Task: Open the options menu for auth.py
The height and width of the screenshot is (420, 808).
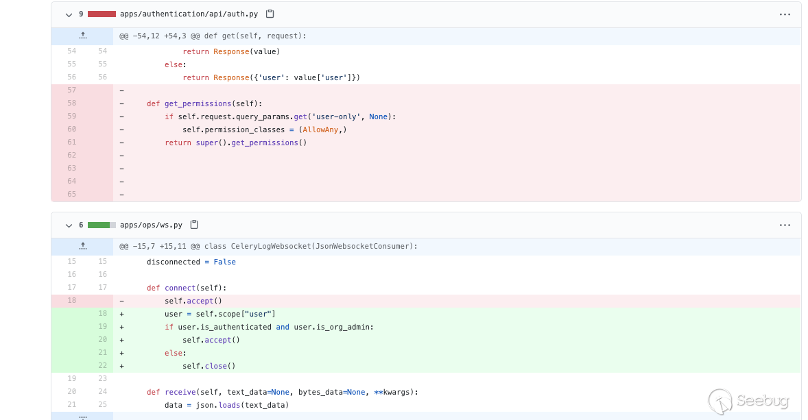Action: tap(785, 14)
